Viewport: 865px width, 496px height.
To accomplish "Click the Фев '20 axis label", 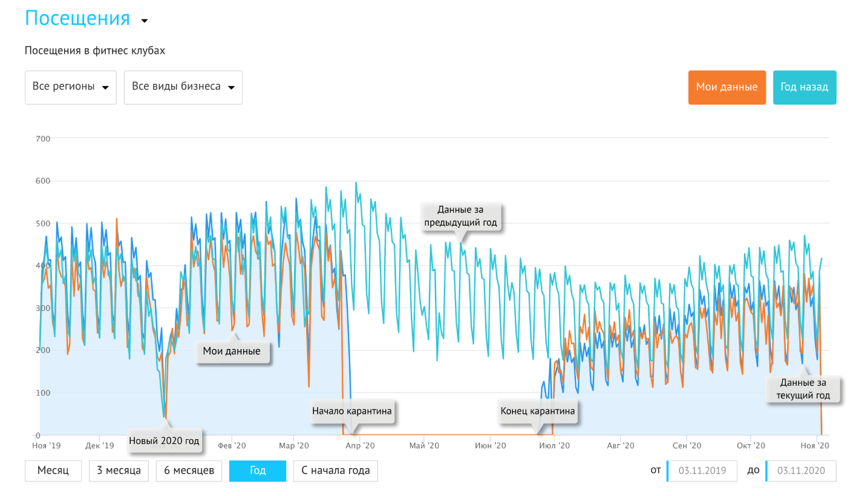I will 232,446.
